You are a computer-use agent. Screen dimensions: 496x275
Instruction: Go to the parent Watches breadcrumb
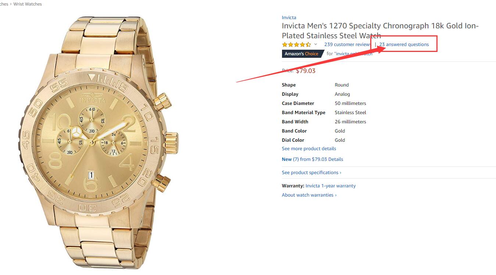[4, 4]
